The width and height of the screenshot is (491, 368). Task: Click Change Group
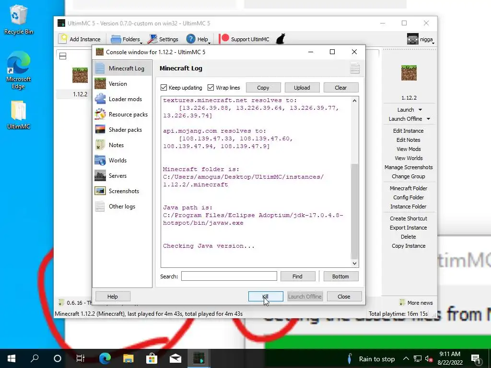coord(409,176)
